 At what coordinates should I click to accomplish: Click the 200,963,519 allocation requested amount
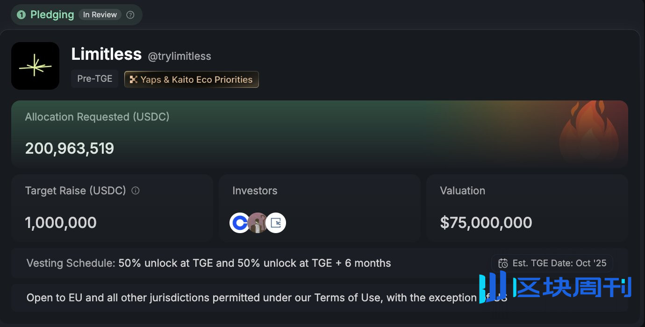point(70,149)
